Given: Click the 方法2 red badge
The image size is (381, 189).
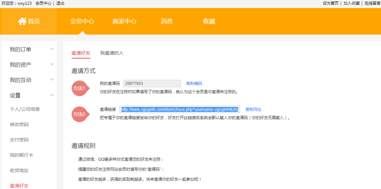Looking at the screenshot, I should pos(79,114).
